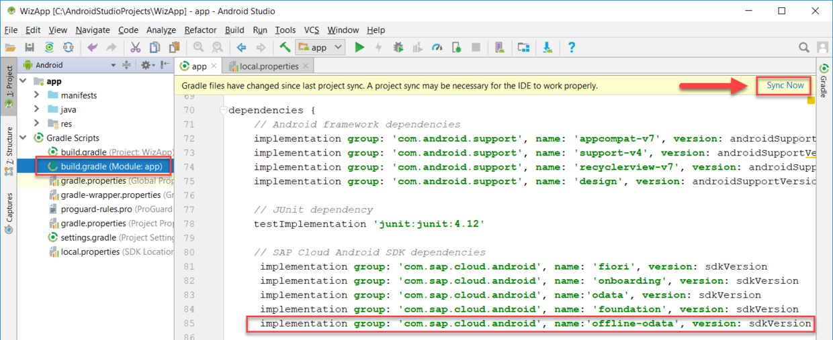This screenshot has height=340, width=833.
Task: Debug app with the bug icon
Action: [398, 48]
